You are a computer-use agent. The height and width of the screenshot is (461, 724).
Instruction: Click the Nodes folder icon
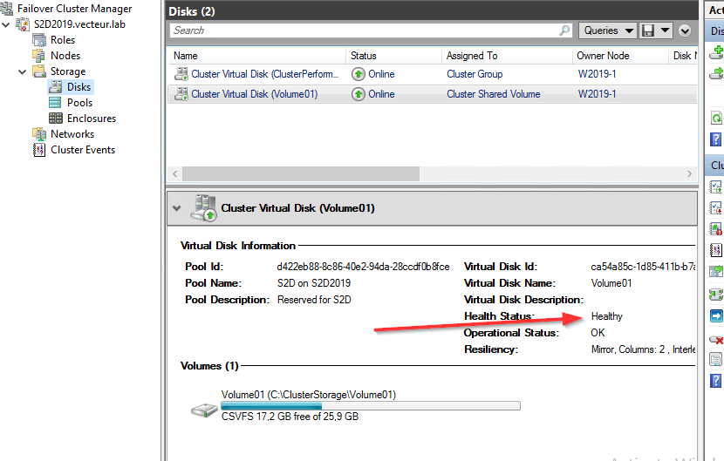[x=39, y=56]
